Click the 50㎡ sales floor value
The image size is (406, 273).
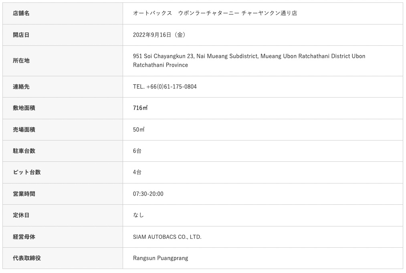[x=139, y=130]
